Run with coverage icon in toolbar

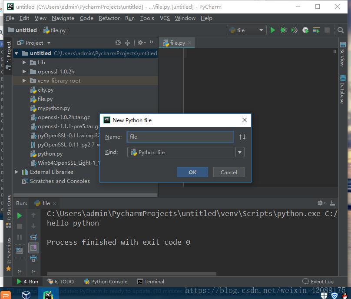tap(295, 30)
